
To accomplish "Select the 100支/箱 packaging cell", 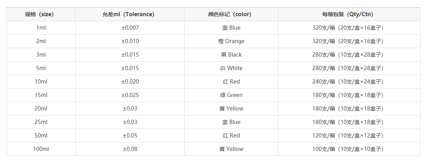I will (x=349, y=149).
